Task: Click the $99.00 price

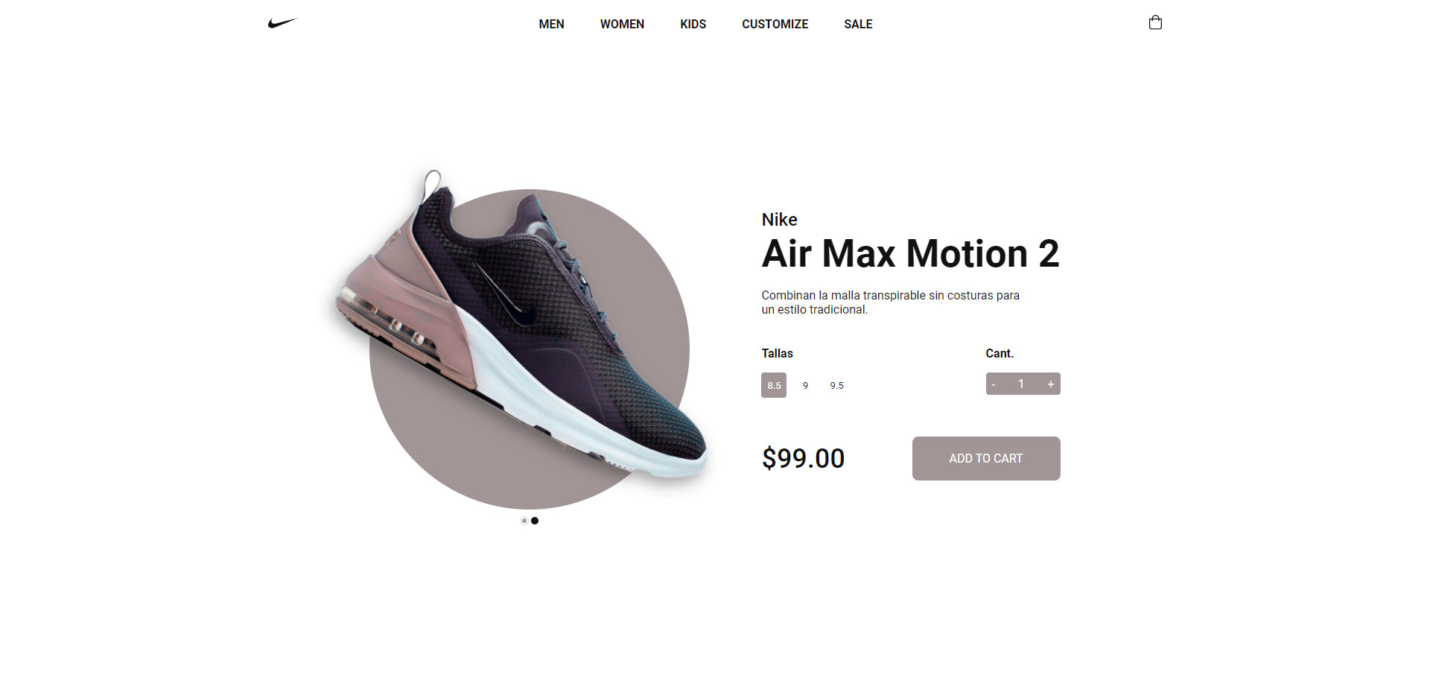Action: pyautogui.click(x=803, y=458)
